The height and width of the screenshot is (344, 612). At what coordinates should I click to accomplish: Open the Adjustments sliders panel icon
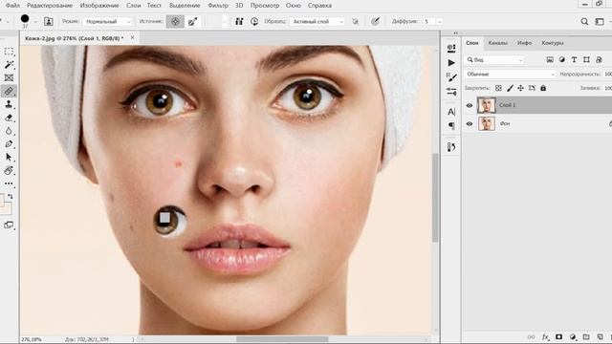coord(451,92)
